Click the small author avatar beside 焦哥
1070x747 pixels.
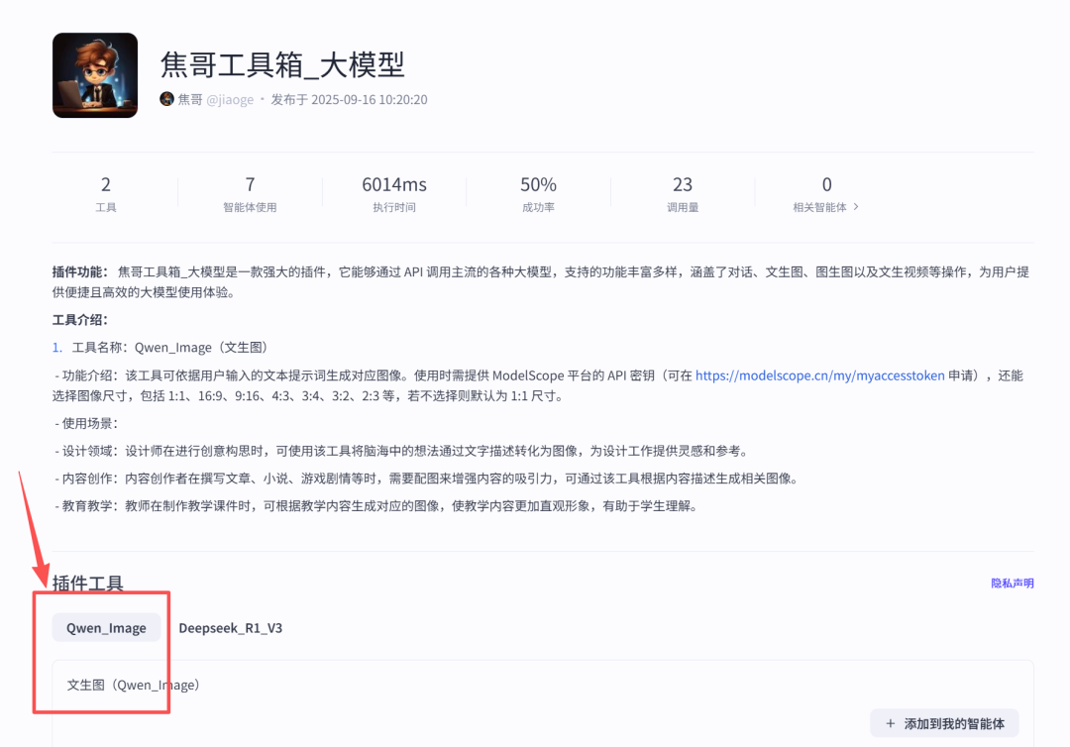pos(165,98)
